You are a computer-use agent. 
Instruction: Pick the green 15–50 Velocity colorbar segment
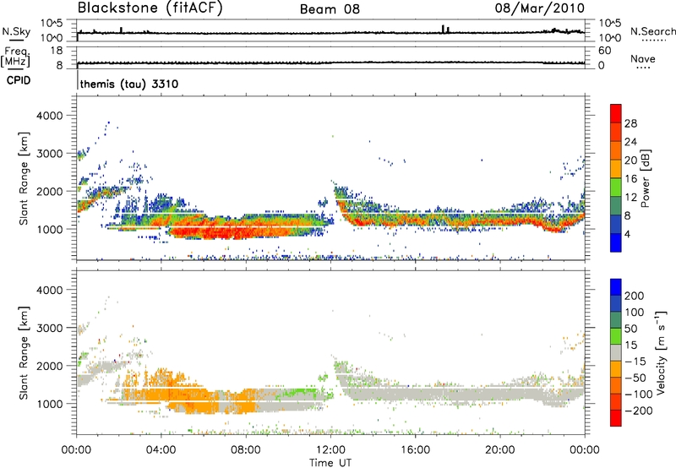pos(616,336)
